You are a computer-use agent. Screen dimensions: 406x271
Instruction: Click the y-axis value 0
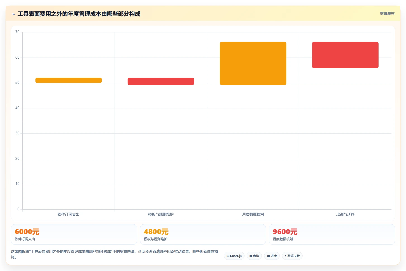18,209
